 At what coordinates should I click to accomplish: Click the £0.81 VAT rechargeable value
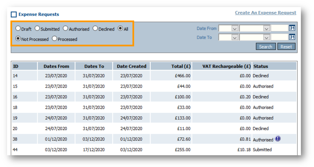[245, 139]
